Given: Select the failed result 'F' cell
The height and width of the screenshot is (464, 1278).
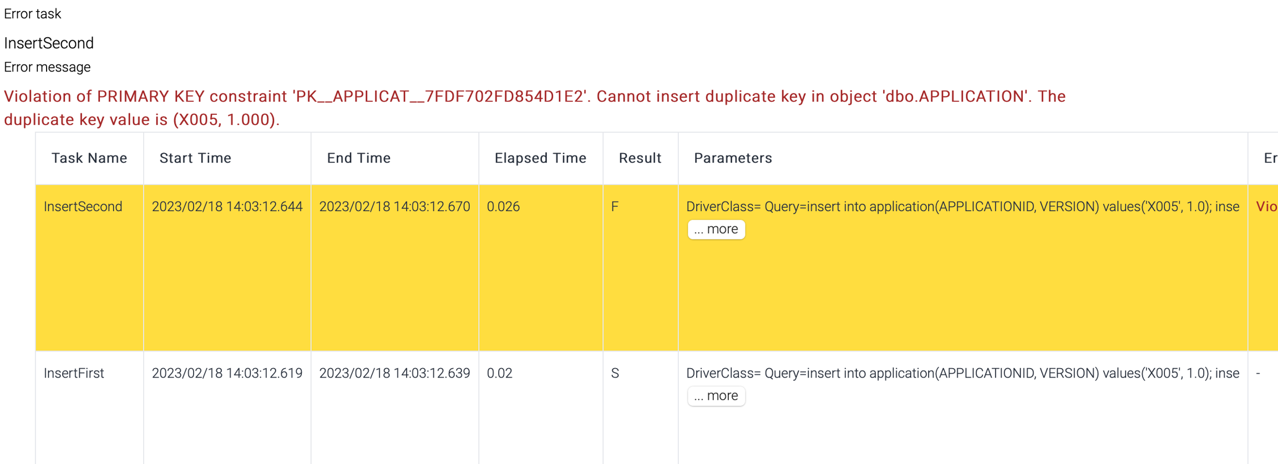Looking at the screenshot, I should pos(615,207).
